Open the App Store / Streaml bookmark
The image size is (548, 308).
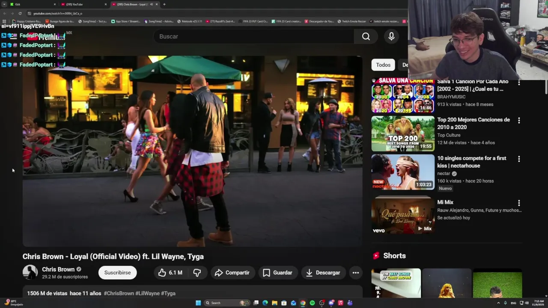(125, 21)
